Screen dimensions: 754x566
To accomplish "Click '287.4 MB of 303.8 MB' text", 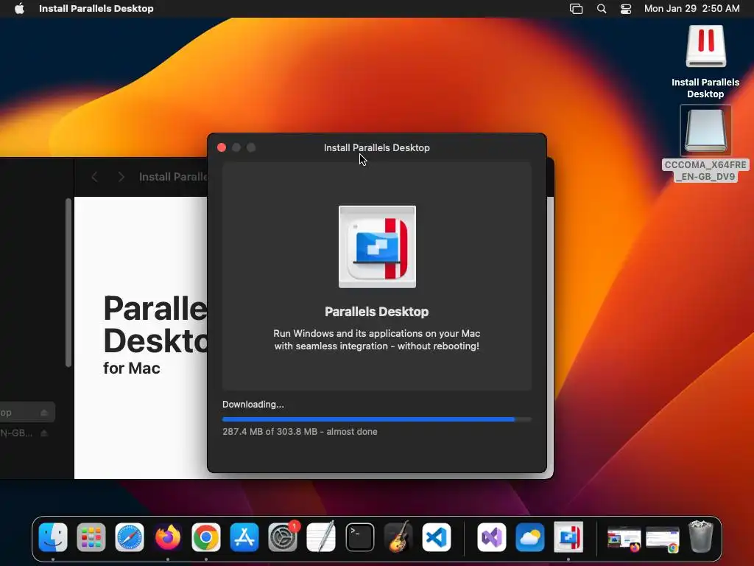I will [x=269, y=432].
